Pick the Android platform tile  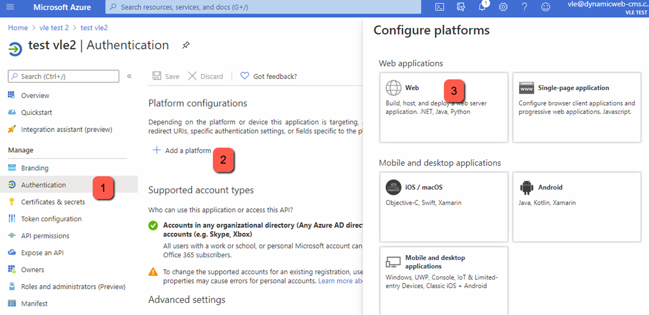coord(577,207)
